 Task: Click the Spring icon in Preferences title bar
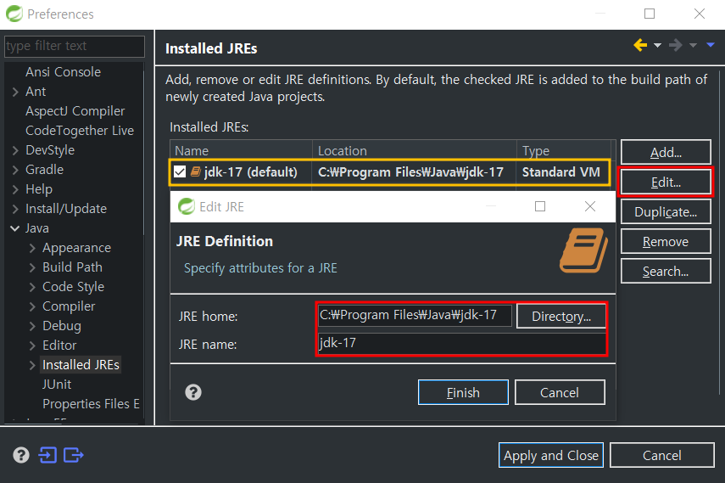coord(14,14)
